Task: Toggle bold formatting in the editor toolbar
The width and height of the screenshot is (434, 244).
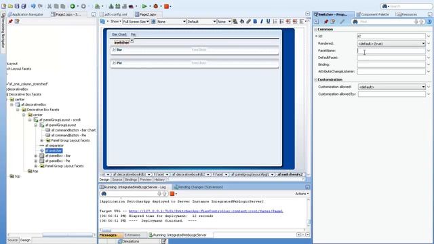Action: tap(255, 21)
